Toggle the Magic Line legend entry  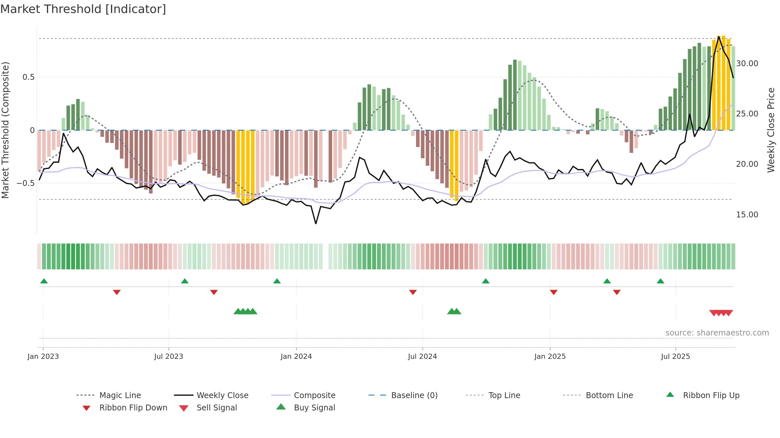(x=109, y=395)
